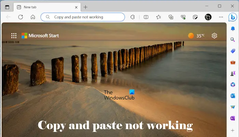Open Drop paper plane in sidebar
This screenshot has height=137, width=239.
pos(233,107)
